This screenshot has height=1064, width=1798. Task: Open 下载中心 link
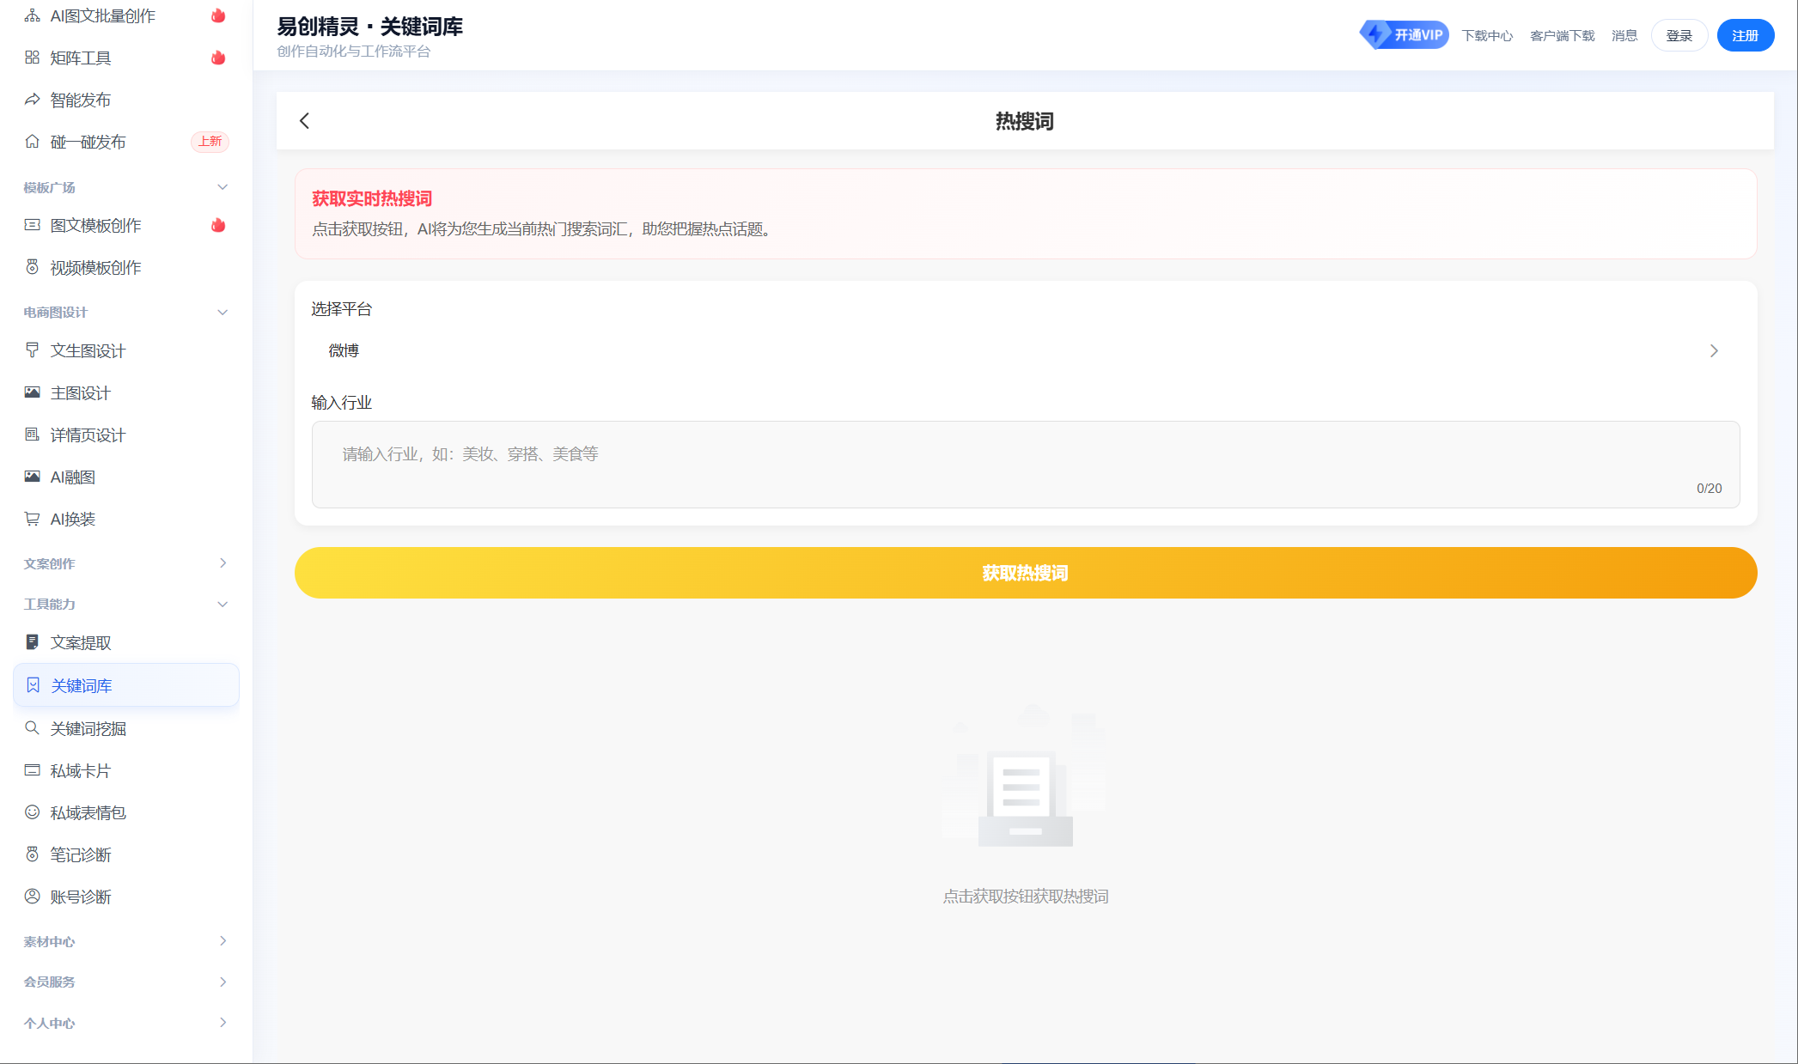pos(1487,35)
